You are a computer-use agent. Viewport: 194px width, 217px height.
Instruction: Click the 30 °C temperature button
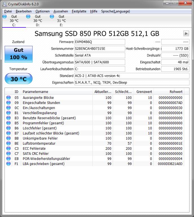click(19, 79)
